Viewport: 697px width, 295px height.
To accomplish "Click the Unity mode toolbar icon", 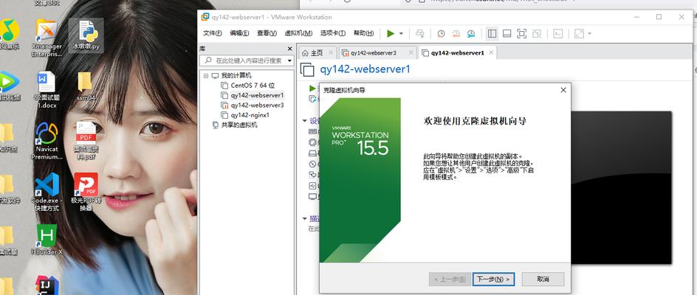I will click(x=537, y=33).
